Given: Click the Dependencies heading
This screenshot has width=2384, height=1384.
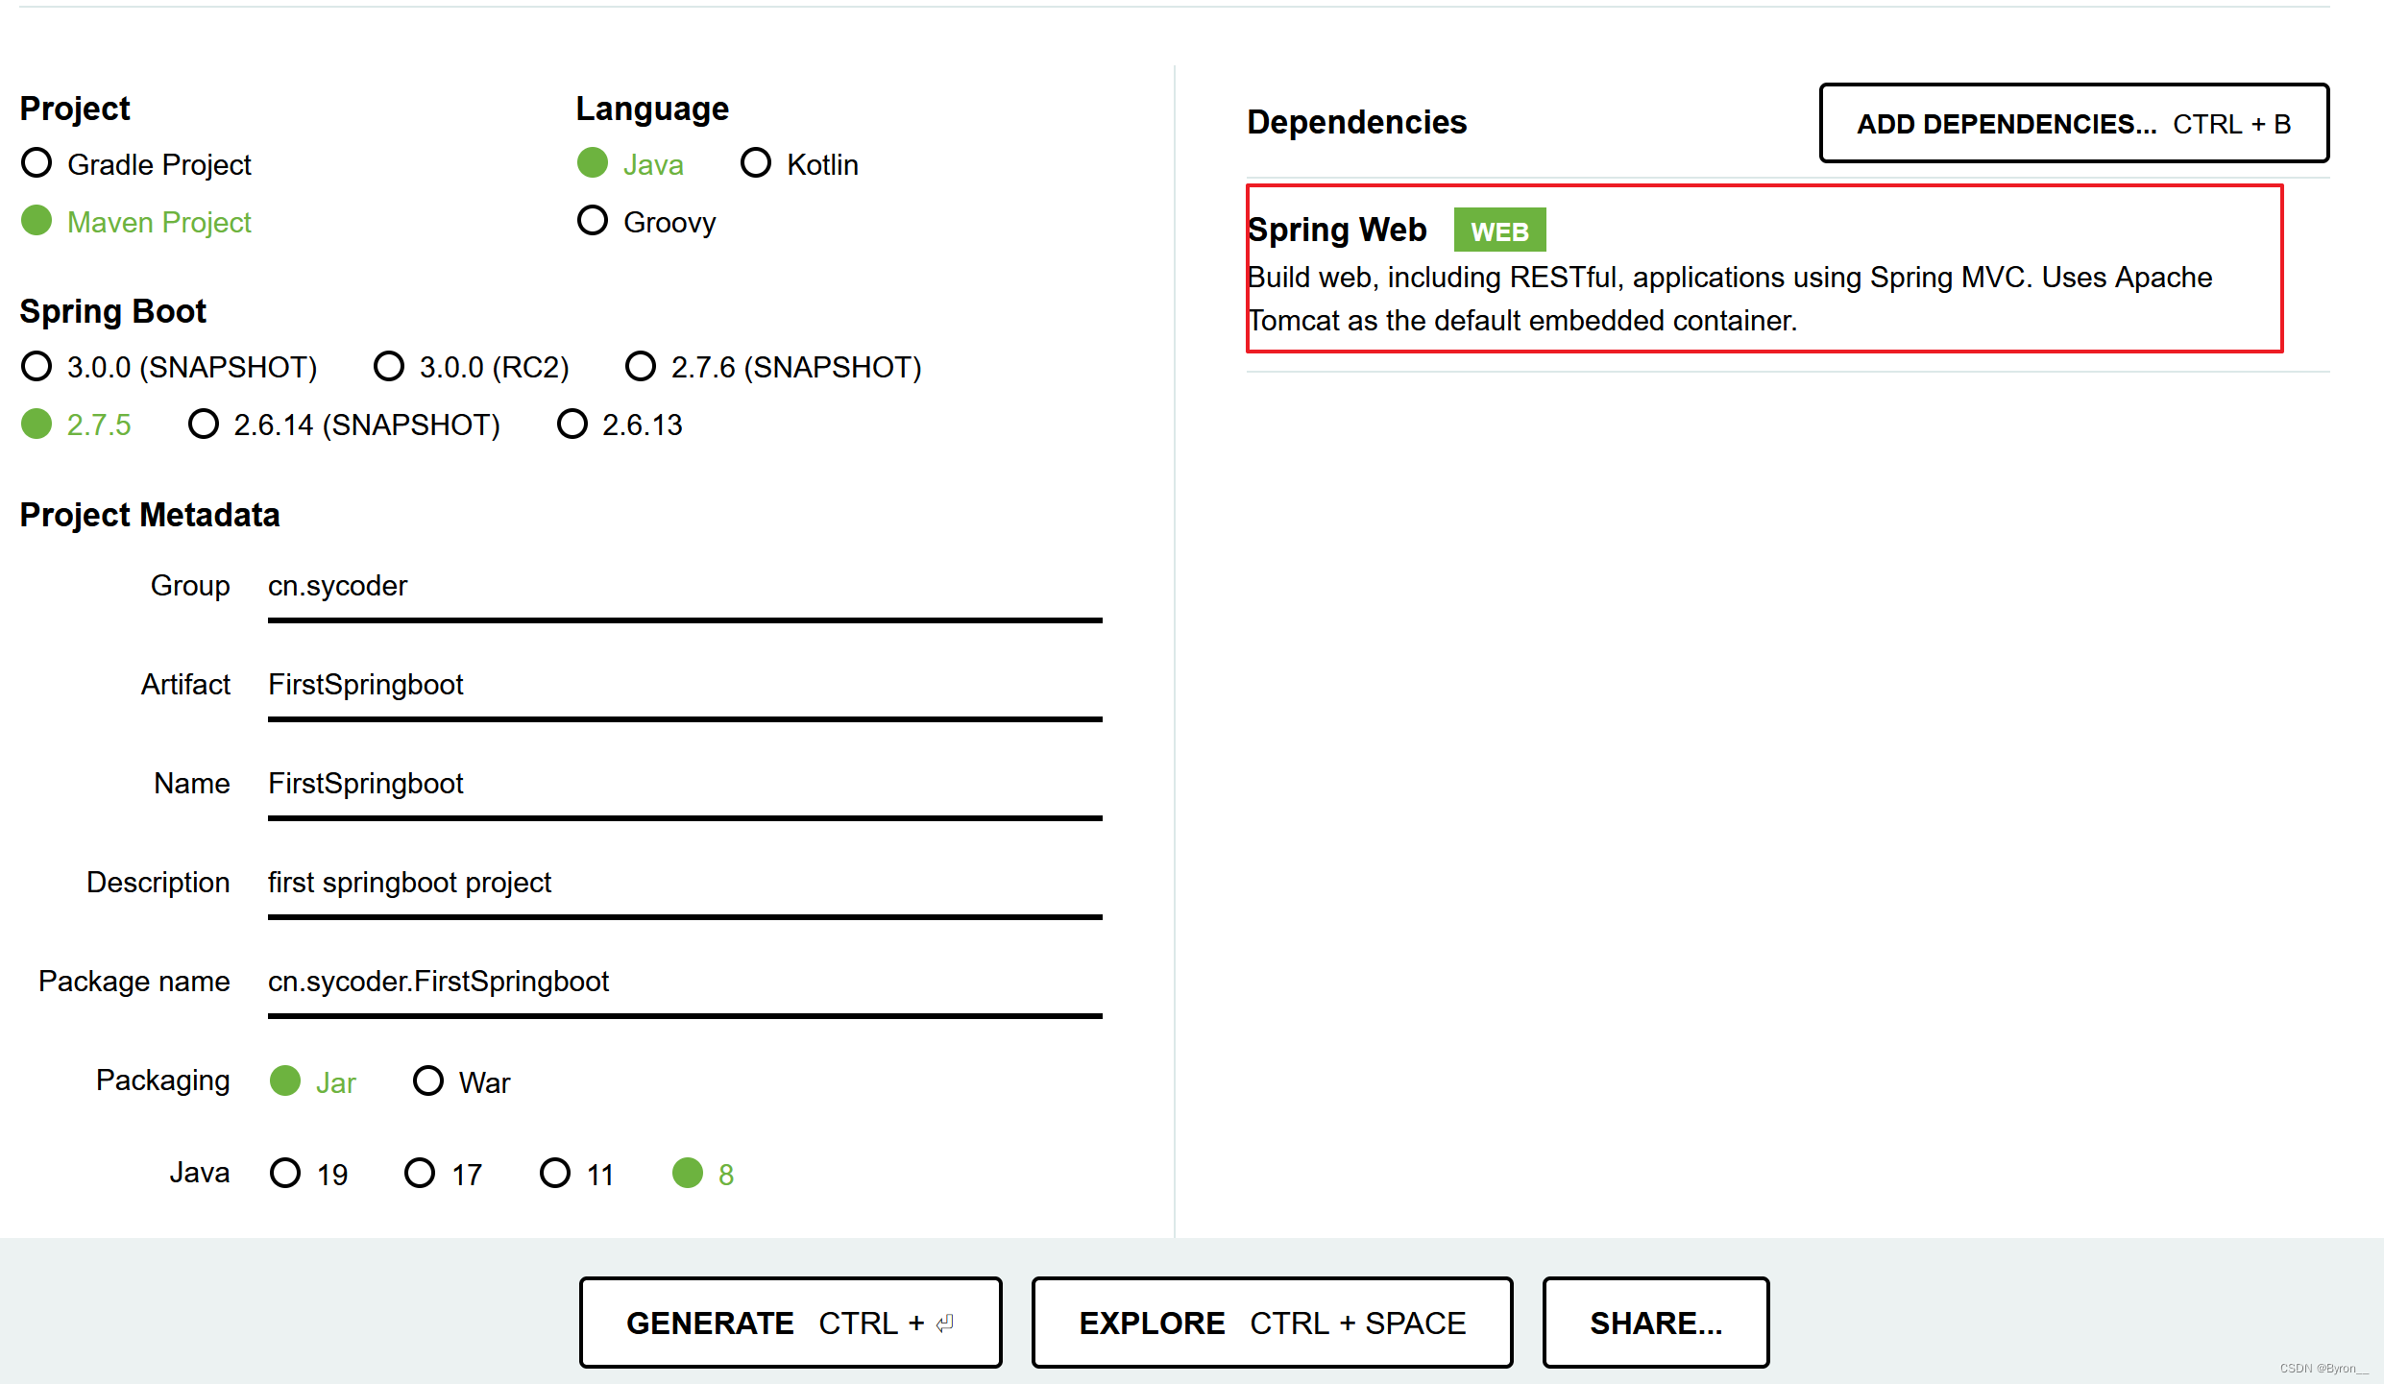Looking at the screenshot, I should (x=1356, y=123).
